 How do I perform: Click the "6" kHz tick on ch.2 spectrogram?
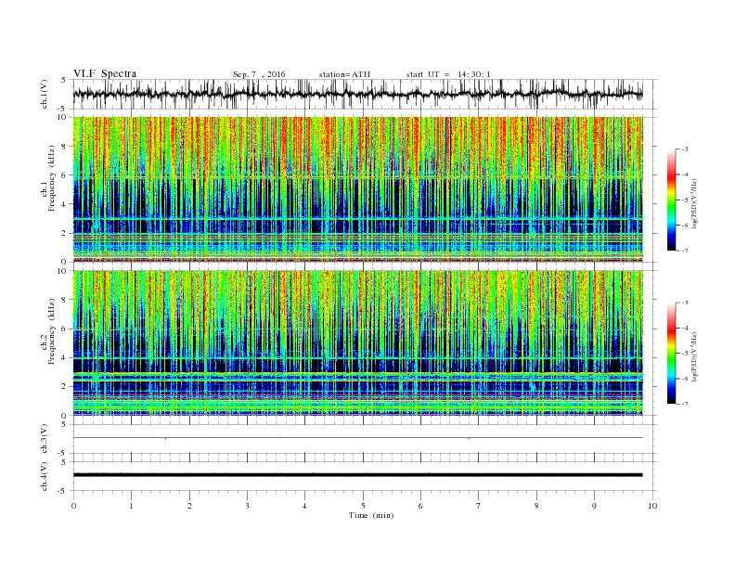[x=65, y=329]
